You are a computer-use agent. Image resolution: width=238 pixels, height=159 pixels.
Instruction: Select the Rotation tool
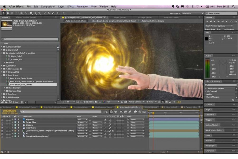[17, 13]
